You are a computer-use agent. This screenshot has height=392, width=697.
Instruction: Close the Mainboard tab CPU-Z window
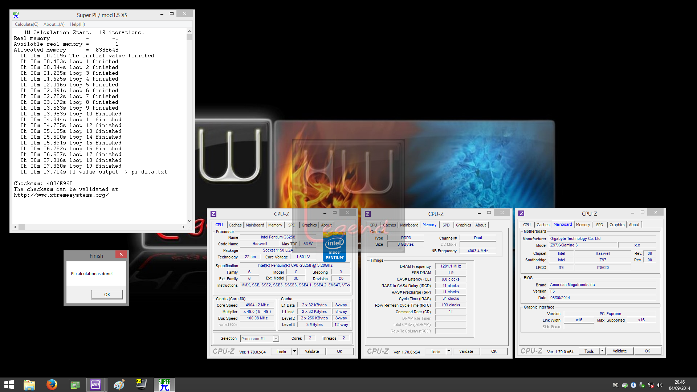pyautogui.click(x=655, y=212)
